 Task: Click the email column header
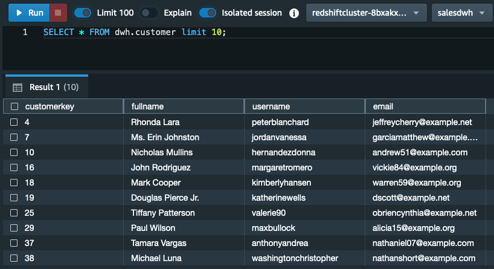(x=426, y=106)
